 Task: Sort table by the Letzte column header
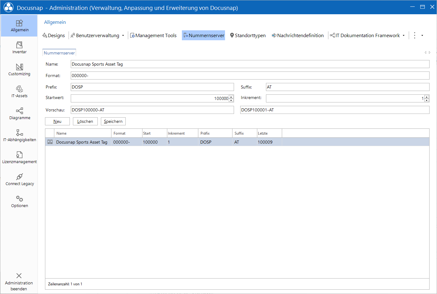coord(269,133)
